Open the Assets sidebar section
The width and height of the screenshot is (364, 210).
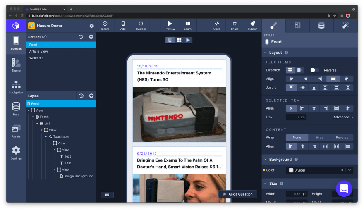click(x=16, y=131)
